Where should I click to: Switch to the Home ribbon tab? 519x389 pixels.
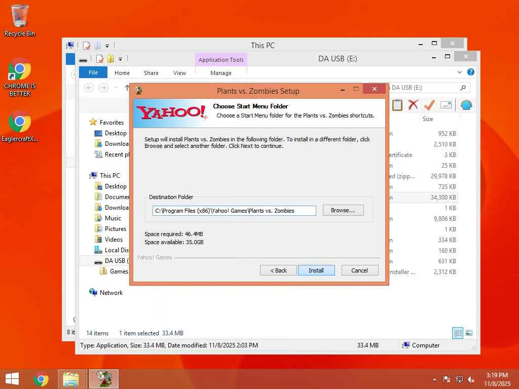pos(122,73)
